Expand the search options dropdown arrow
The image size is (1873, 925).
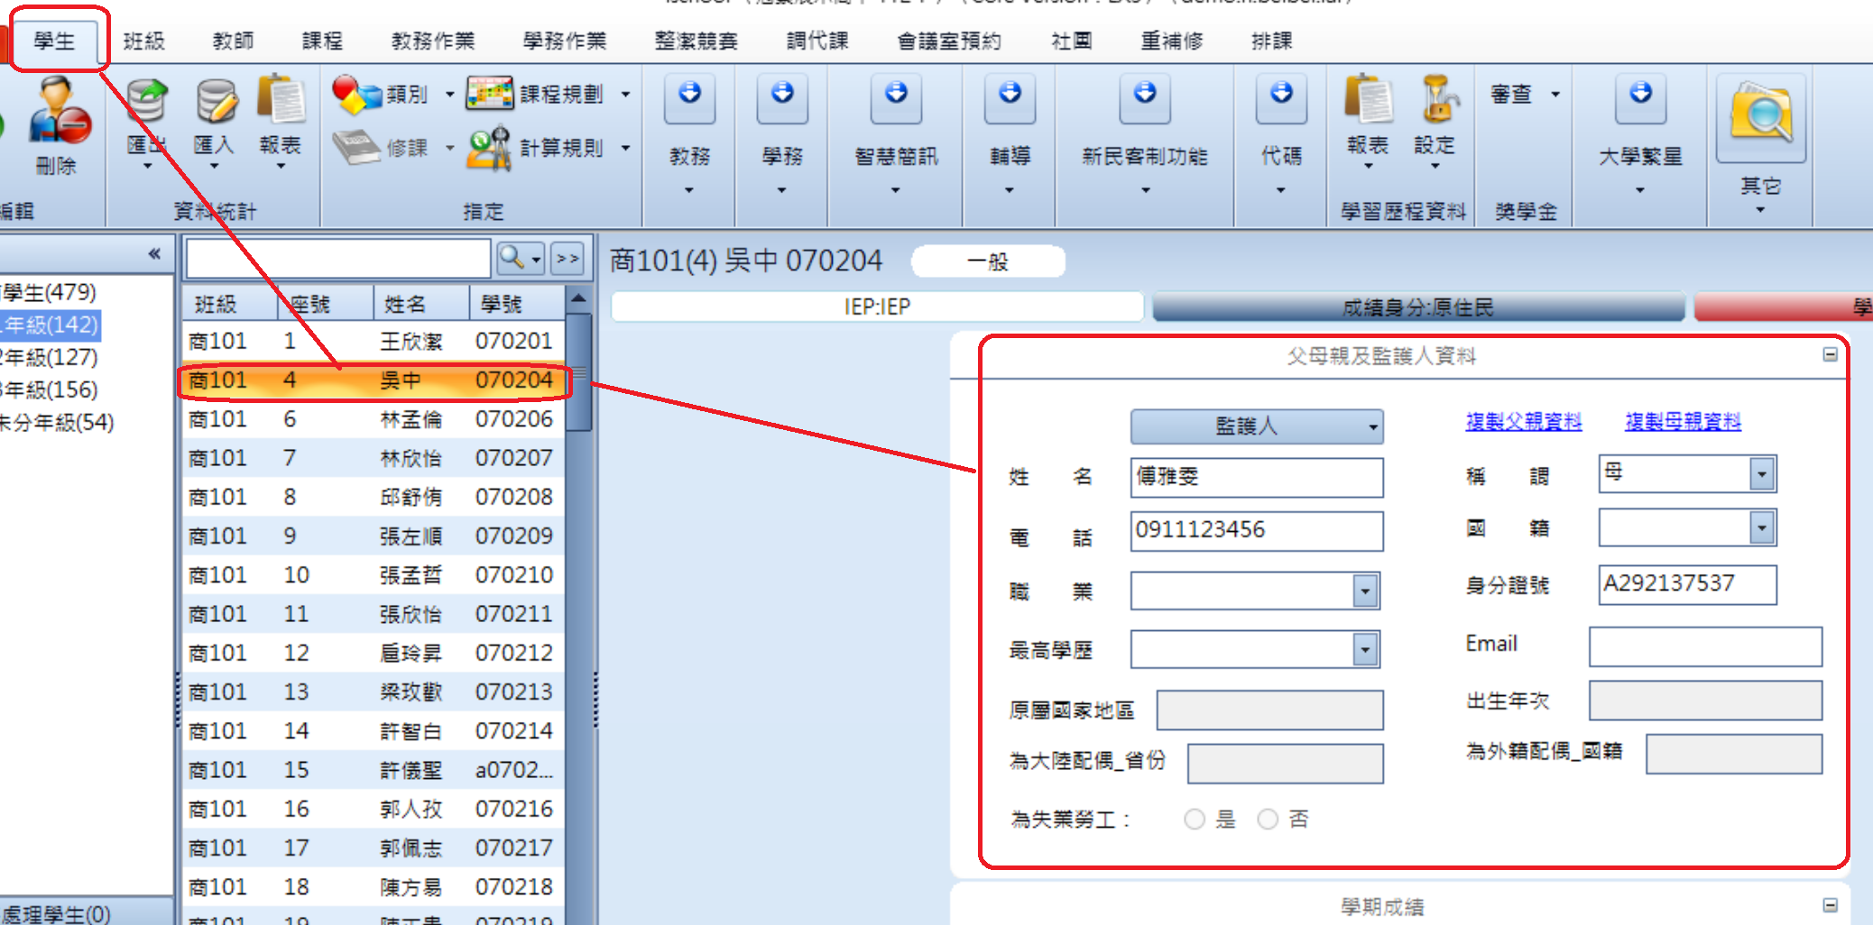point(536,260)
